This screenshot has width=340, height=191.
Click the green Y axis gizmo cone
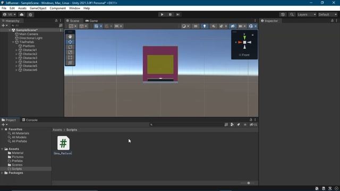coord(244,37)
